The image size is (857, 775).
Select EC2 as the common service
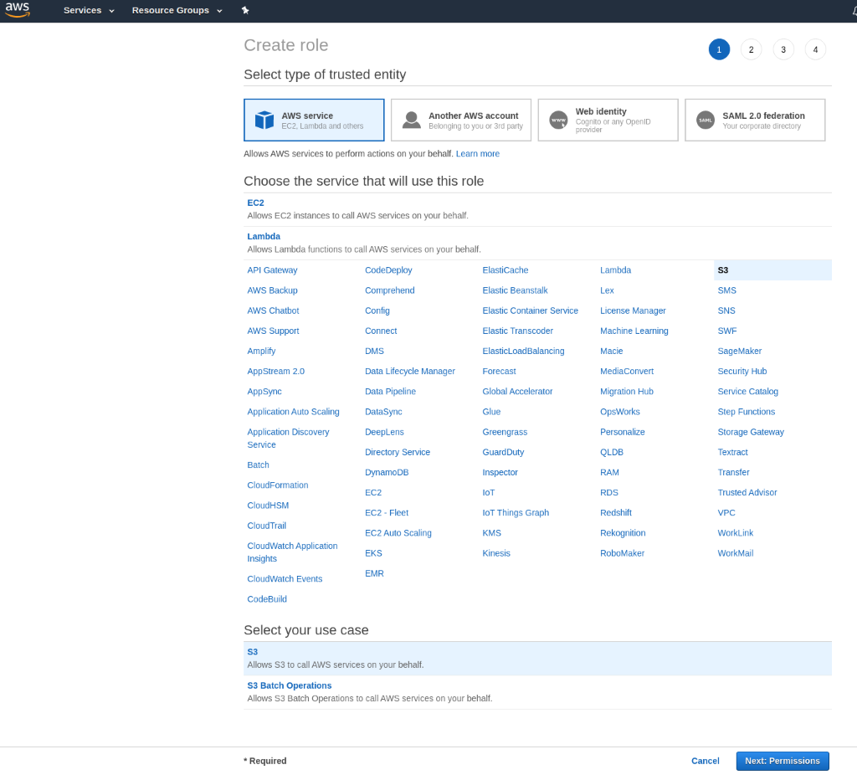pyautogui.click(x=255, y=203)
